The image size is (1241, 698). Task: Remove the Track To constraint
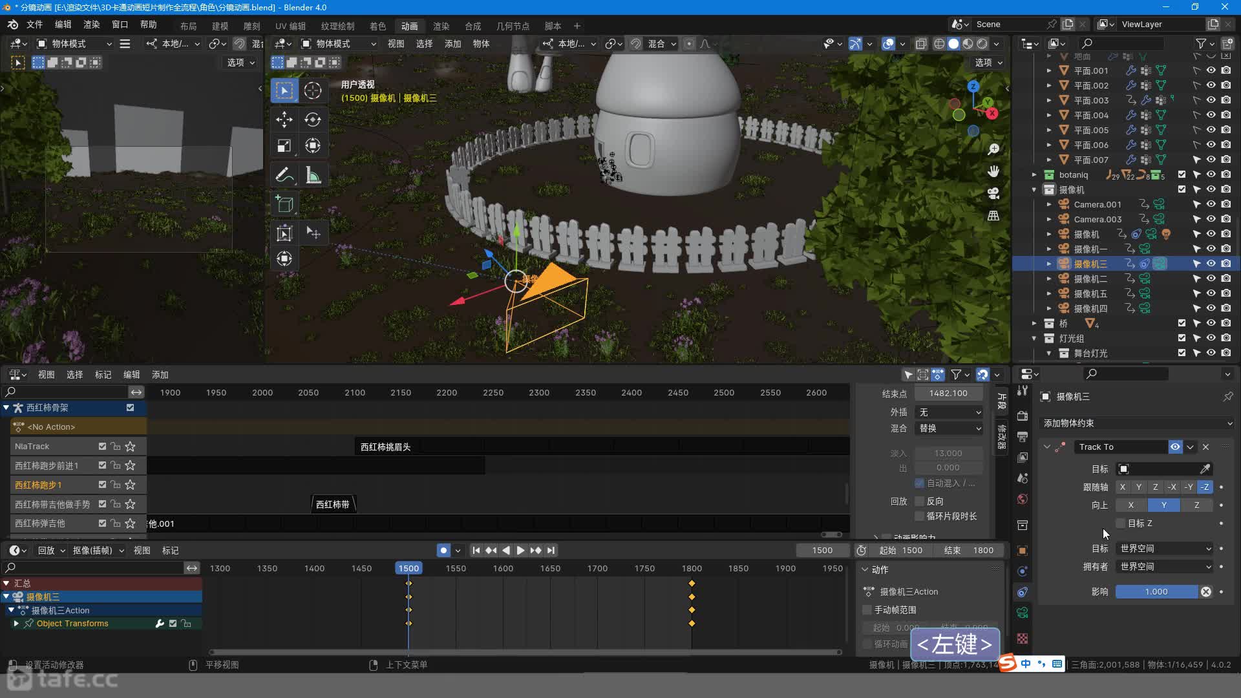point(1205,447)
